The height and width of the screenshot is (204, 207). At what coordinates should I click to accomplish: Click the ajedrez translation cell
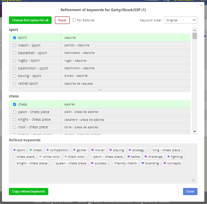(x=126, y=104)
